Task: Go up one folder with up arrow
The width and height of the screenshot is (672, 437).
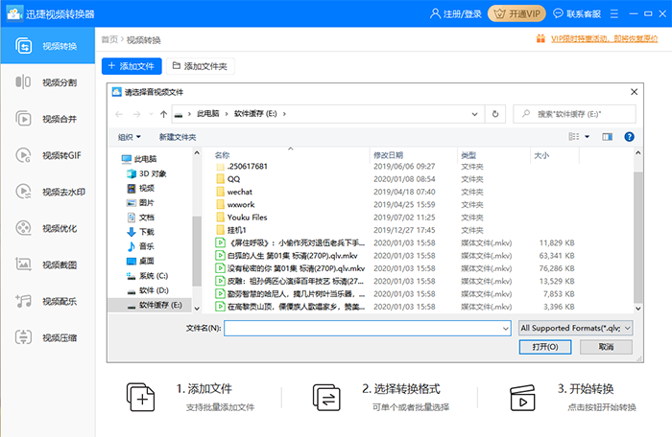Action: tap(164, 114)
